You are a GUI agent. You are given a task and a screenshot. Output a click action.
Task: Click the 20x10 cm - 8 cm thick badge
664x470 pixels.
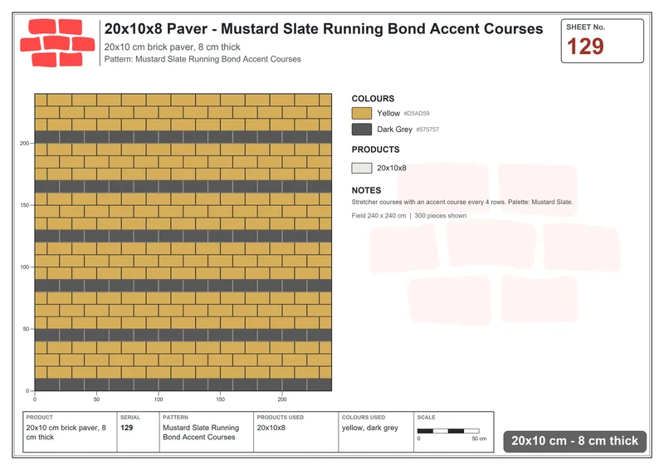pyautogui.click(x=574, y=441)
